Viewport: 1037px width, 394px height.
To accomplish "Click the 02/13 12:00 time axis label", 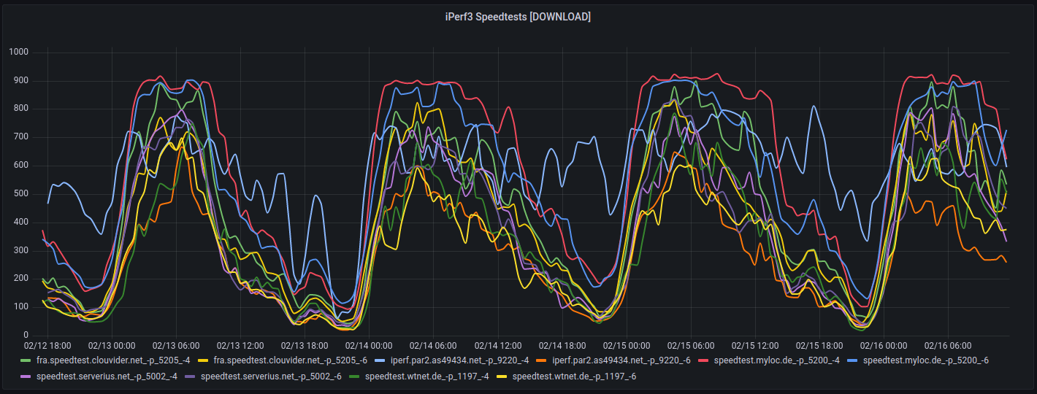I will click(x=240, y=345).
